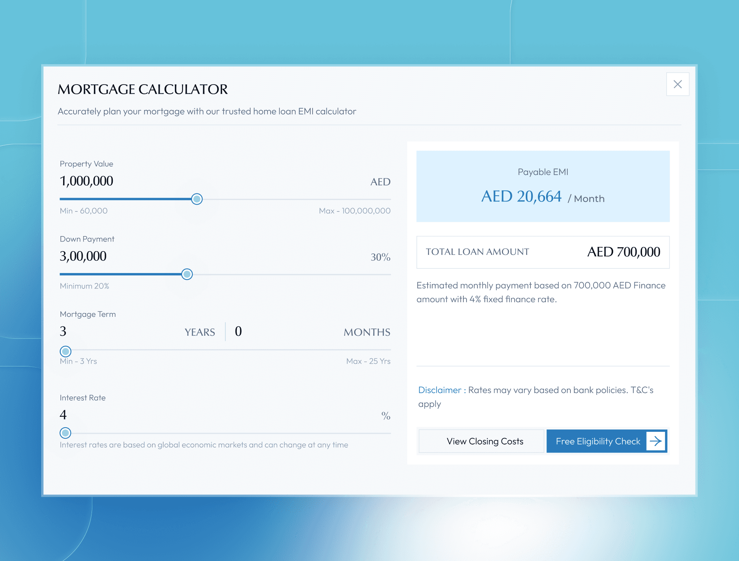Edit the Property Value 1,000,000 field
Image resolution: width=739 pixels, height=561 pixels.
(87, 181)
